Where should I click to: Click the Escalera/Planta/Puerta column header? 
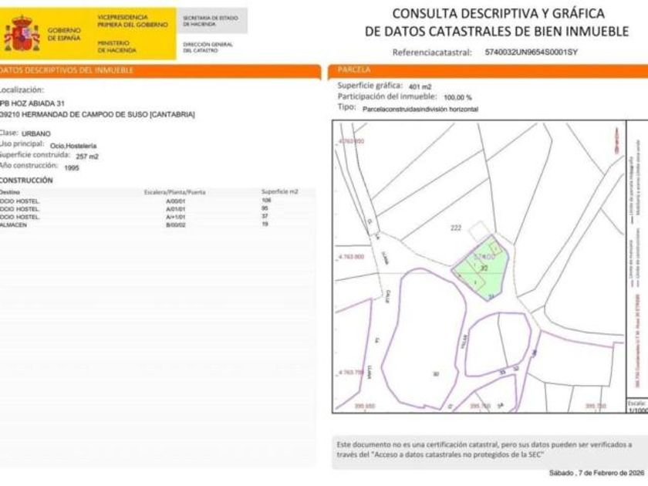[174, 192]
